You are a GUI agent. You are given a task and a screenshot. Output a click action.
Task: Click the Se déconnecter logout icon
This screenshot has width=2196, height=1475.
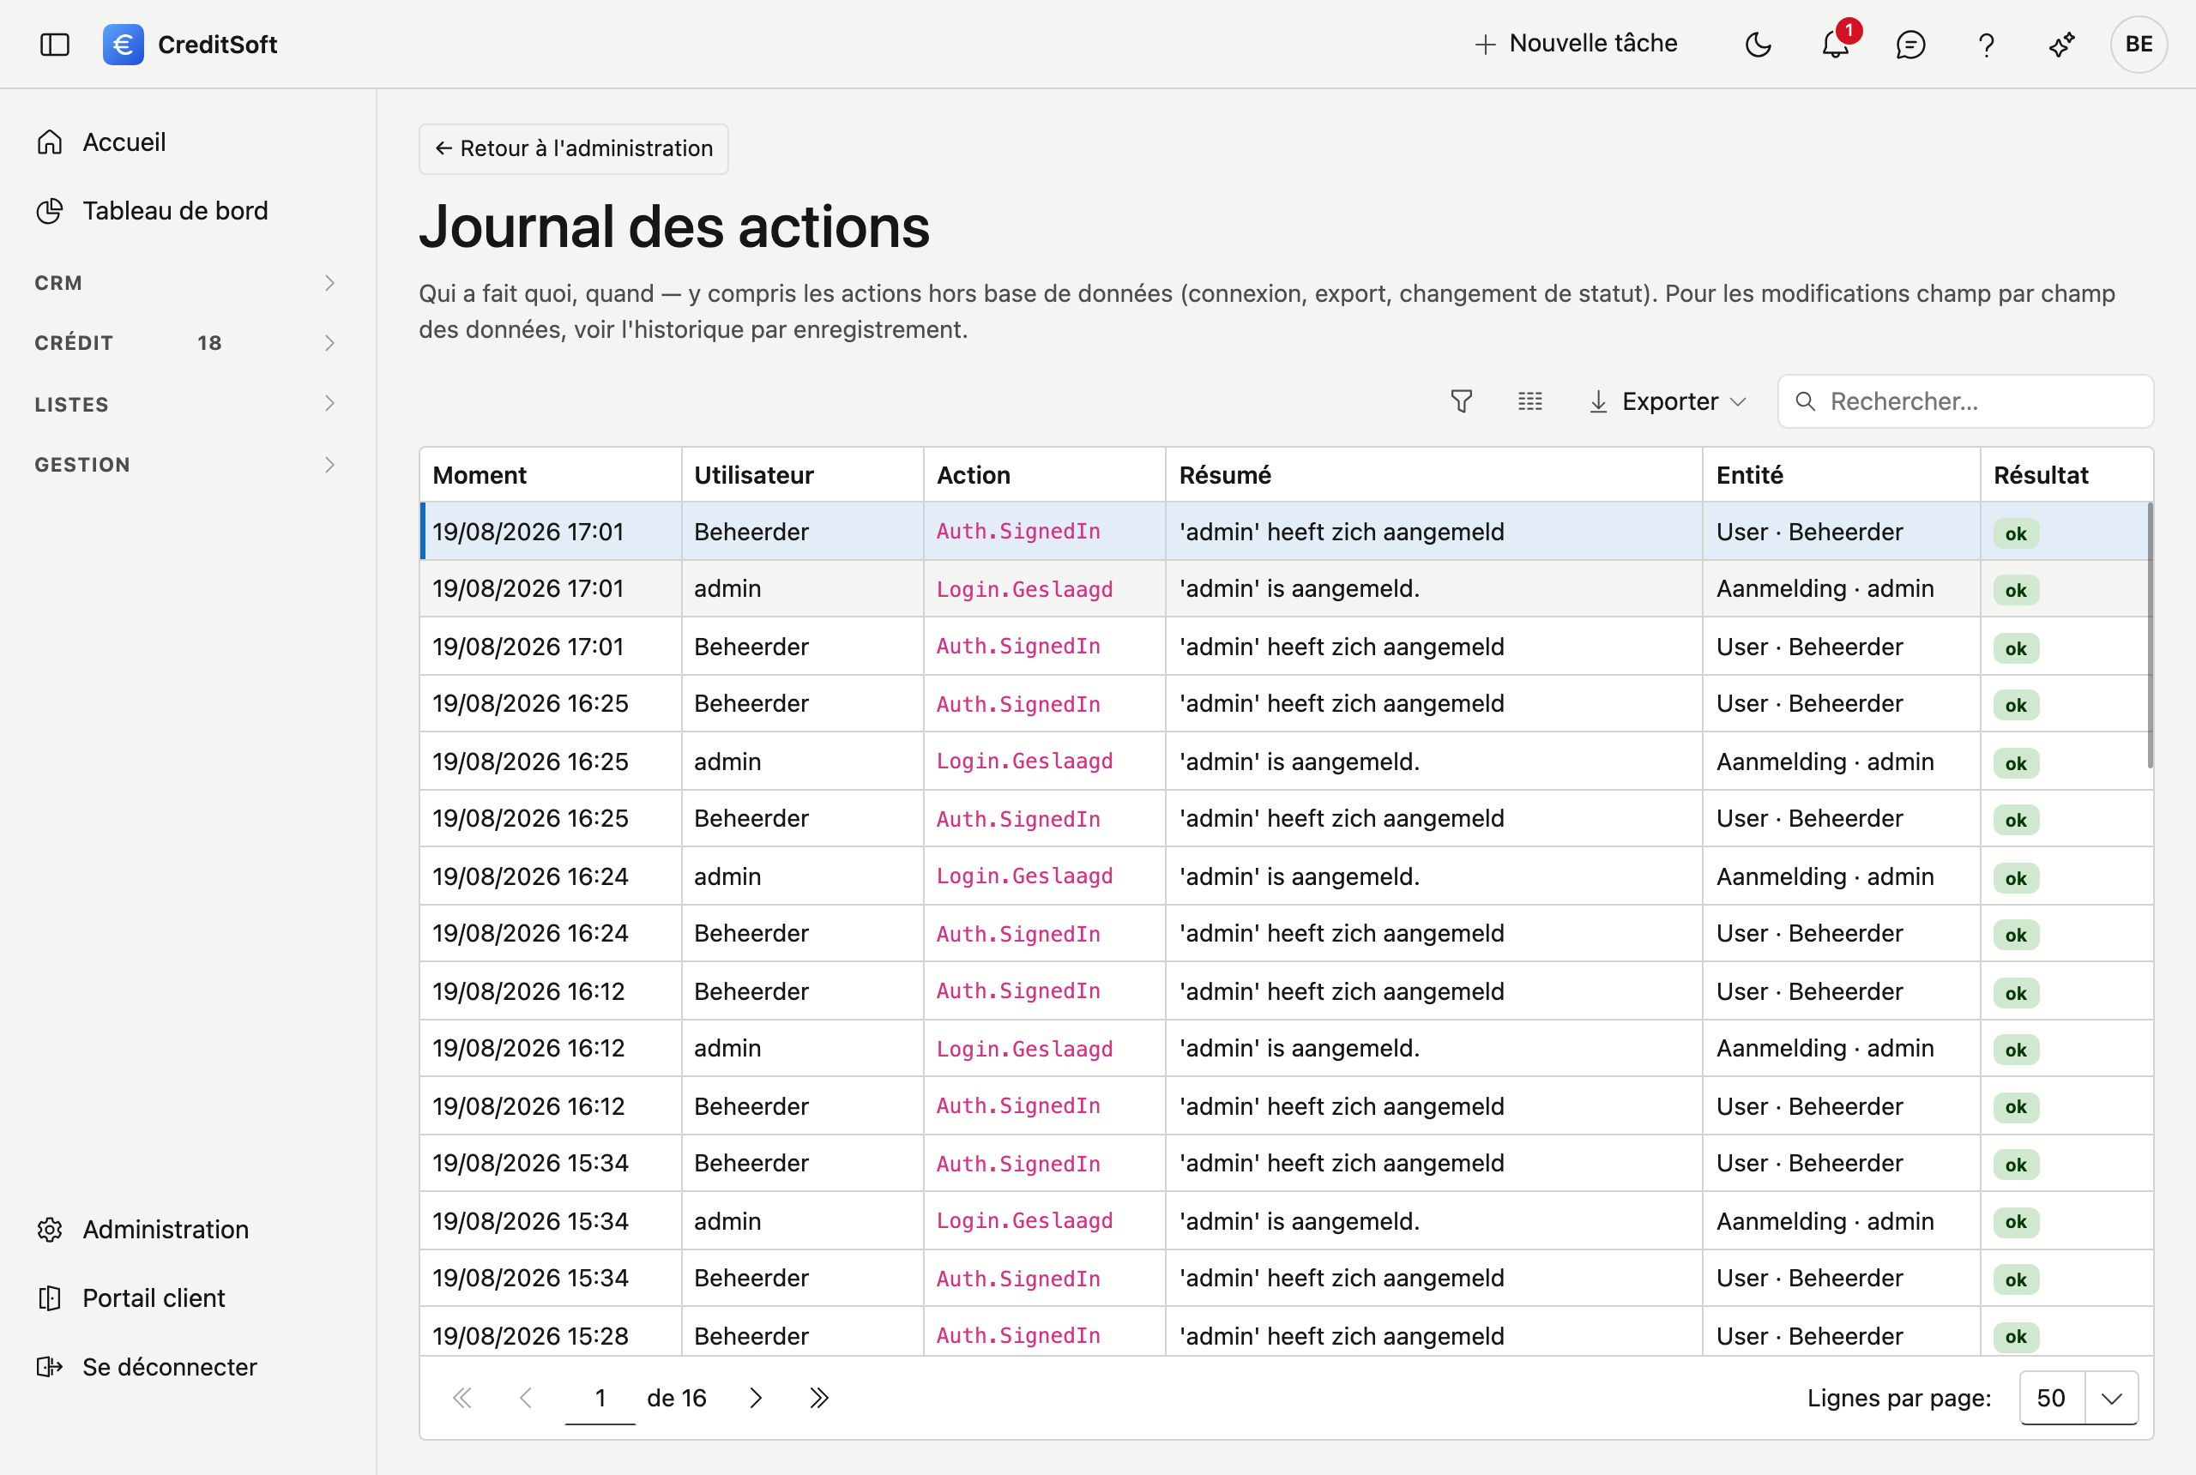pyautogui.click(x=50, y=1367)
